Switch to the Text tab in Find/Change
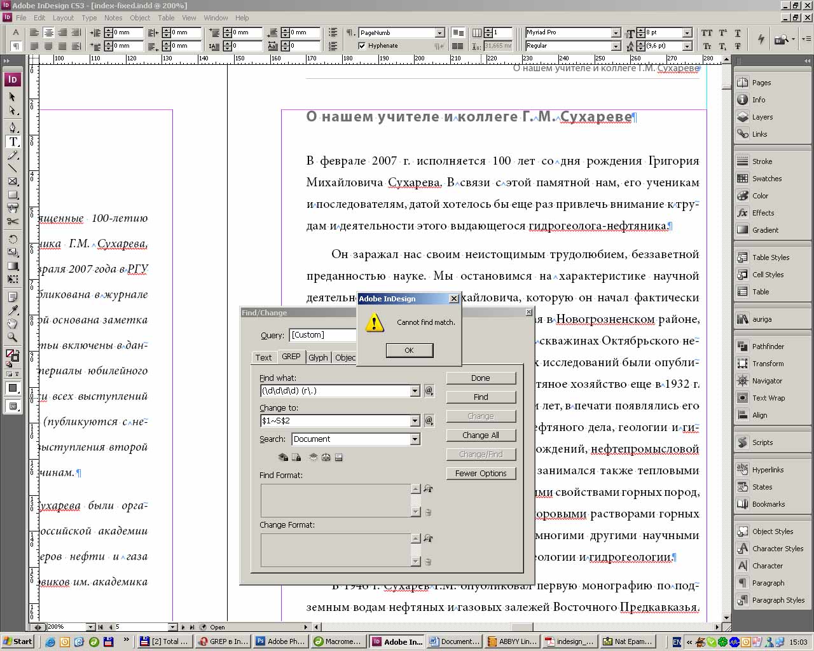This screenshot has width=814, height=651. click(x=263, y=357)
